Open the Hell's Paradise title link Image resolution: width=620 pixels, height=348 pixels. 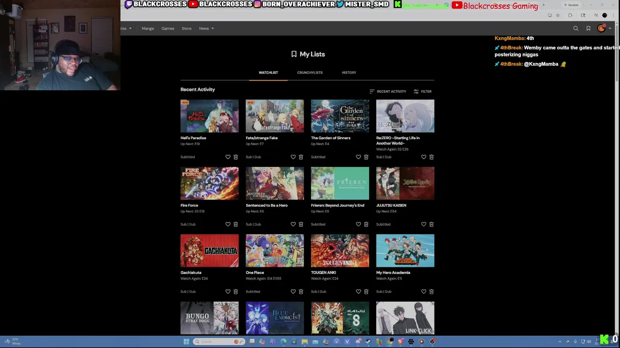193,138
